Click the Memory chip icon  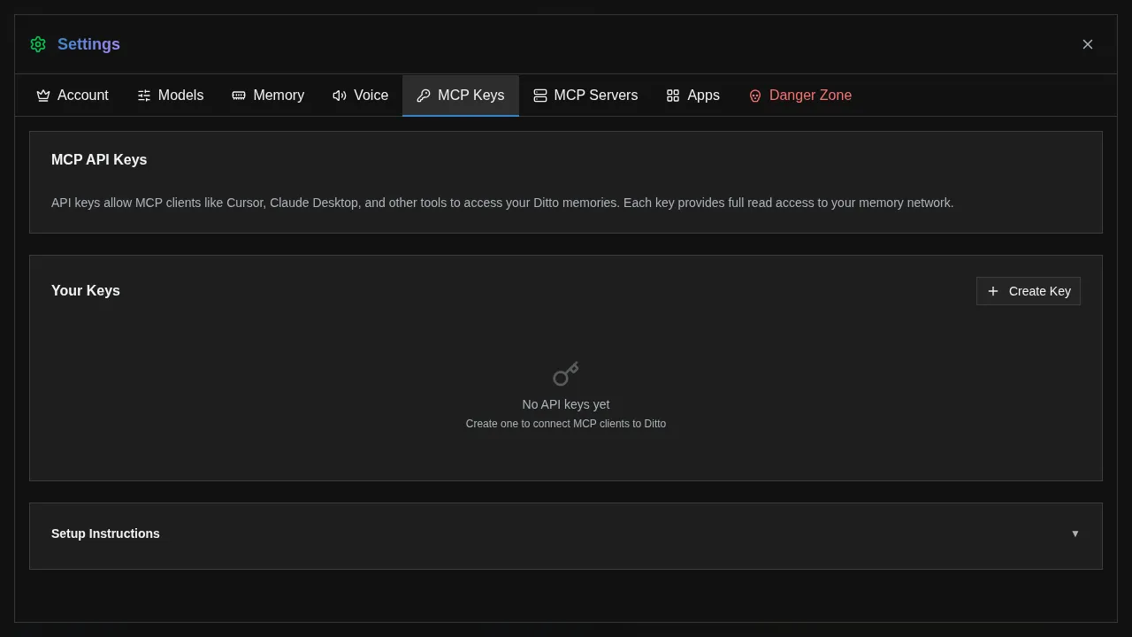tap(238, 95)
